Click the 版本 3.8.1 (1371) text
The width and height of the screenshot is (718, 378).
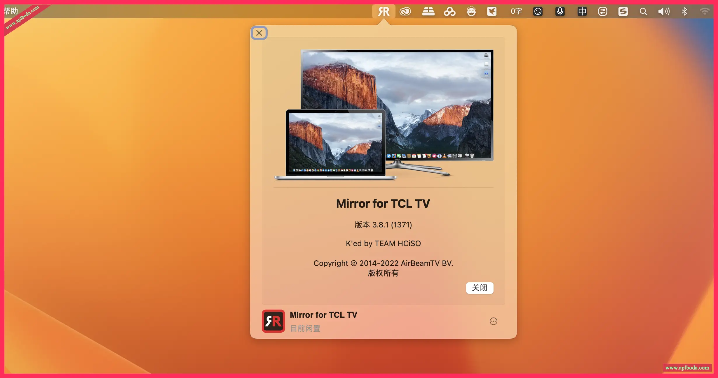pos(383,225)
